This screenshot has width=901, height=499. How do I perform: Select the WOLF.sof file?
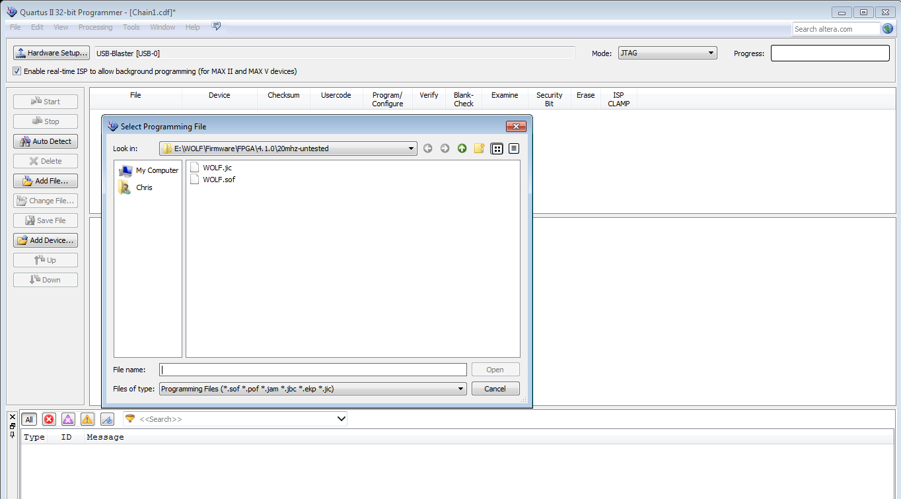coord(219,180)
